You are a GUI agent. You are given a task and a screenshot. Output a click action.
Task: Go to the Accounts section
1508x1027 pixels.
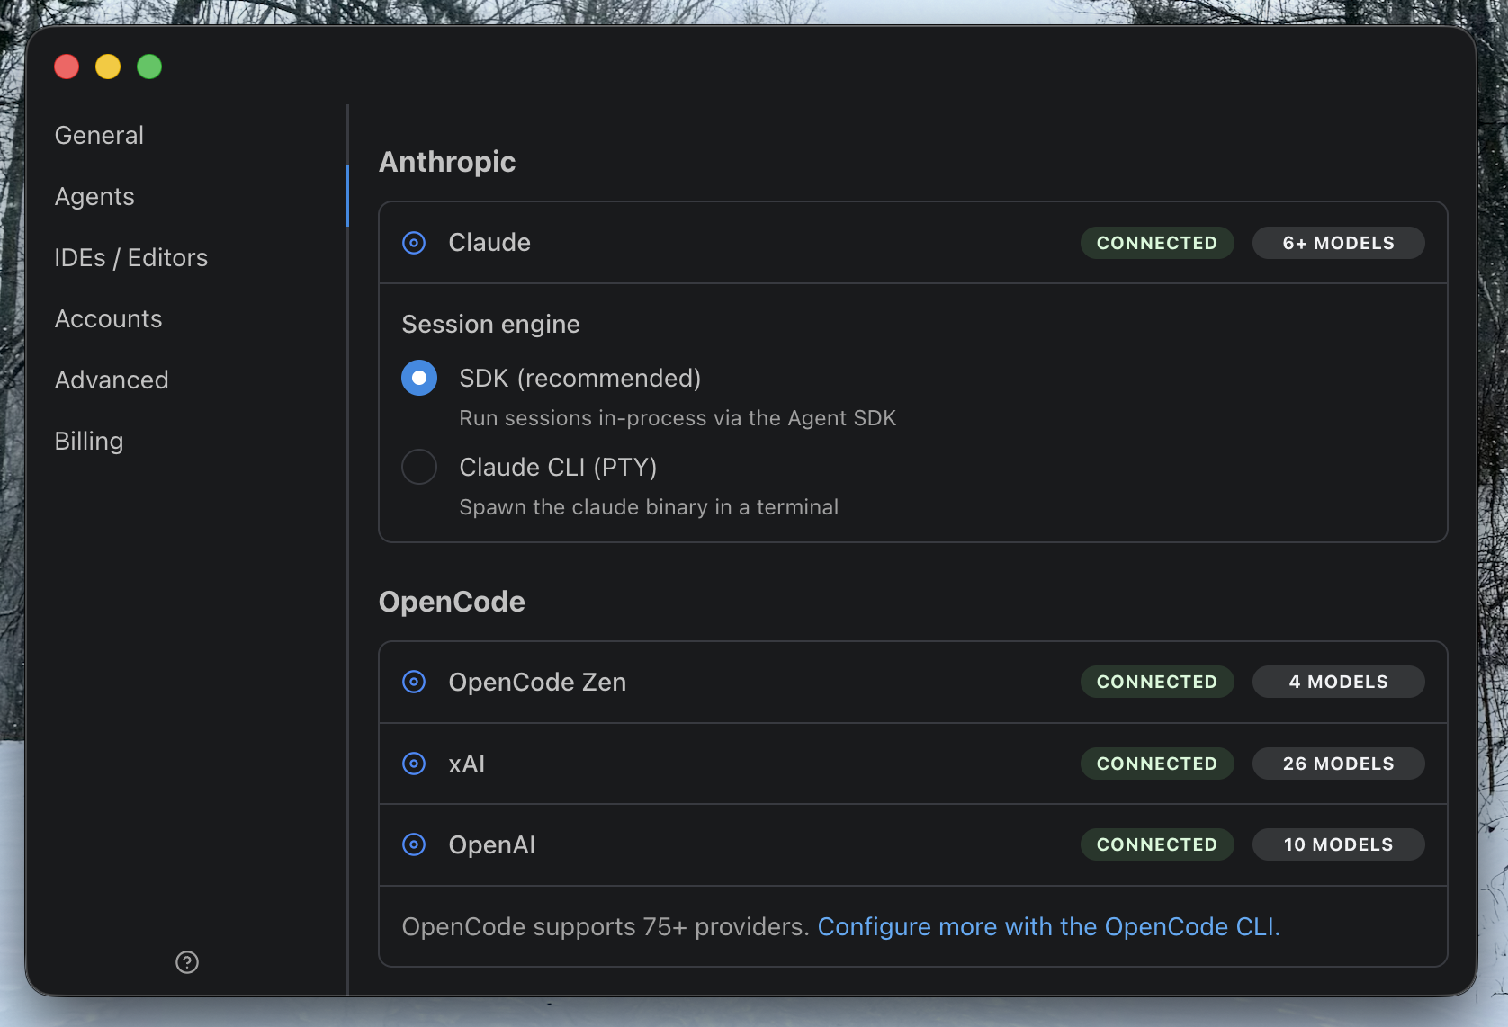point(109,318)
